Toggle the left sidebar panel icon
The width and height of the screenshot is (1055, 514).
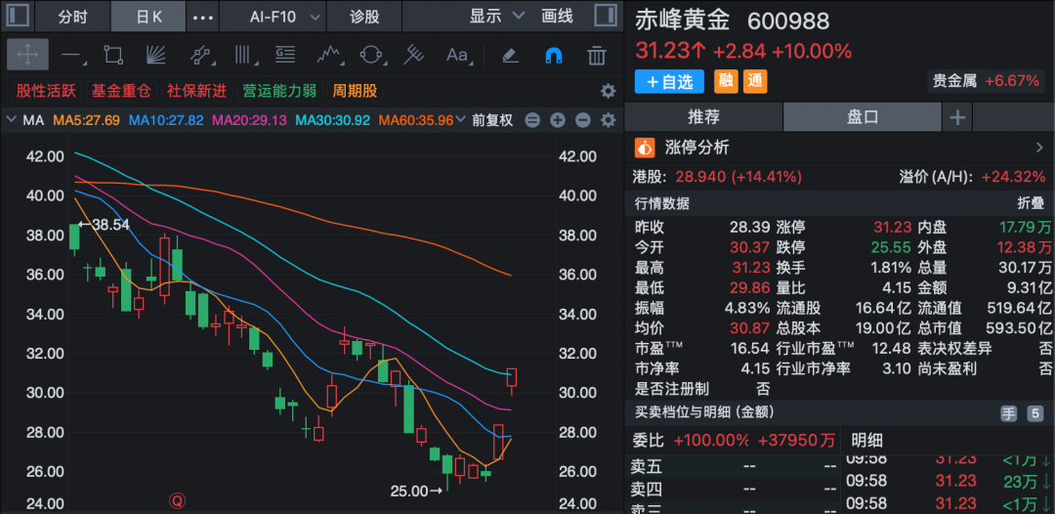pos(19,17)
